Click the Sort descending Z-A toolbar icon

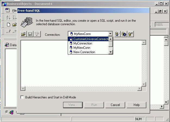click(14, 18)
